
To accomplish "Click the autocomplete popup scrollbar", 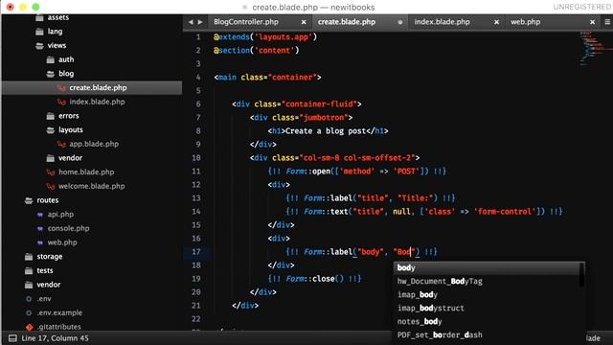I will 582,275.
